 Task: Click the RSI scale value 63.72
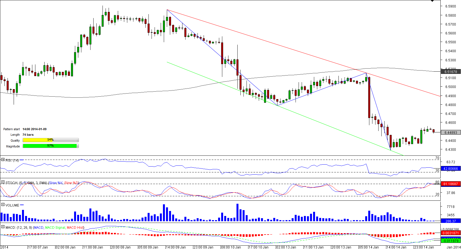click(451, 162)
